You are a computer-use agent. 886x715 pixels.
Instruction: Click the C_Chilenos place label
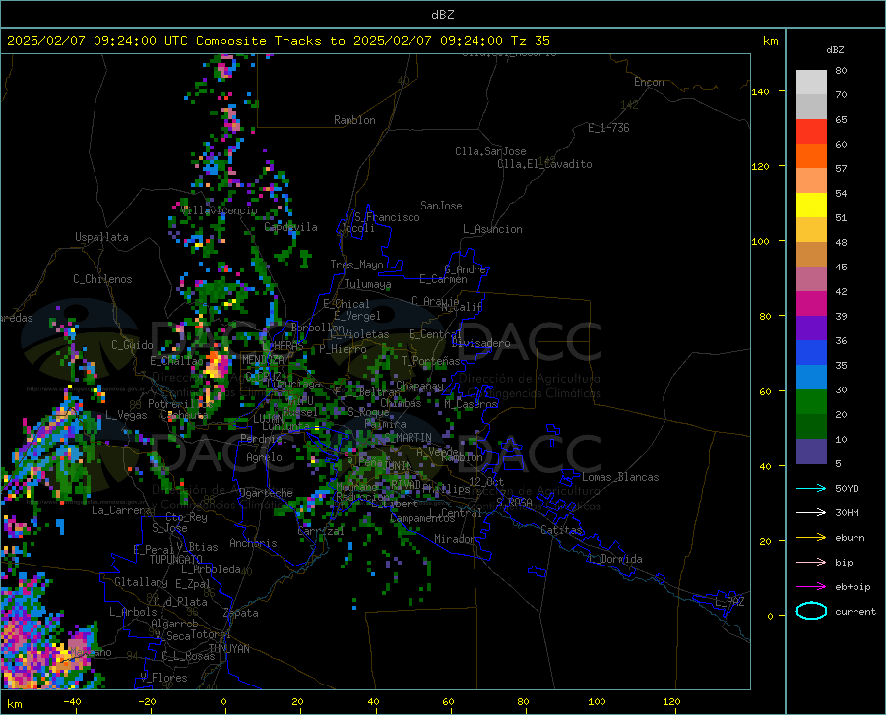(102, 279)
